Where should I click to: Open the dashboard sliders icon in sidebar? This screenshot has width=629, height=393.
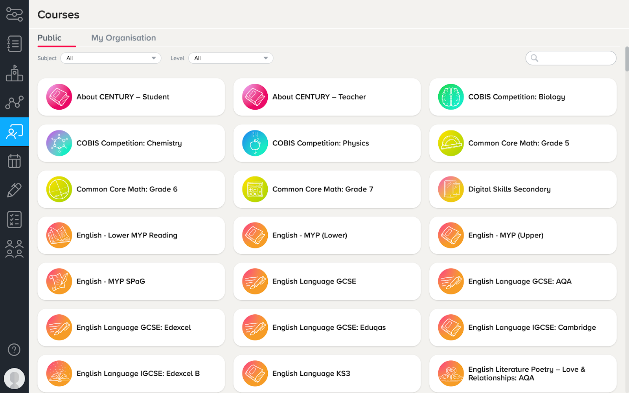point(14,15)
